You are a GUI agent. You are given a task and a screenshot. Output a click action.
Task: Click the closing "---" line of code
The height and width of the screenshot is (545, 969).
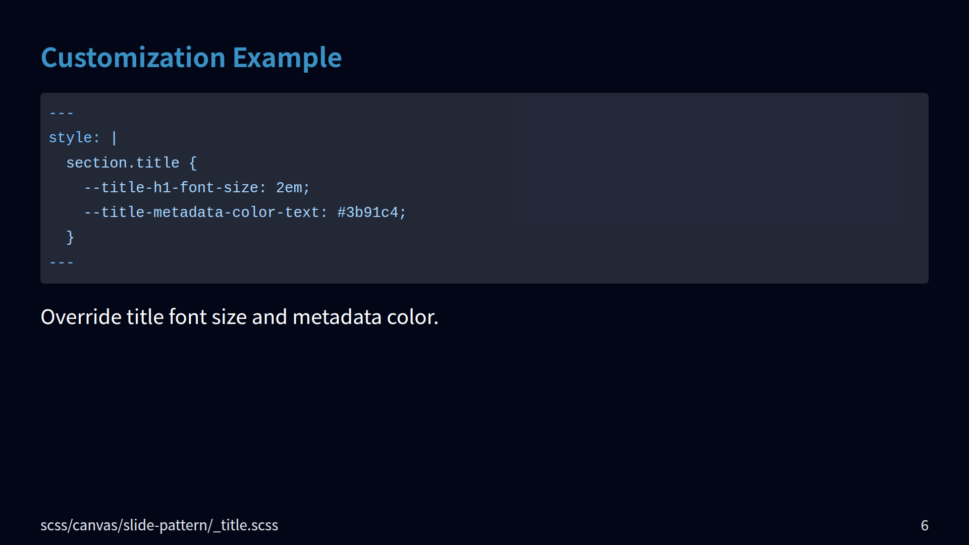62,262
